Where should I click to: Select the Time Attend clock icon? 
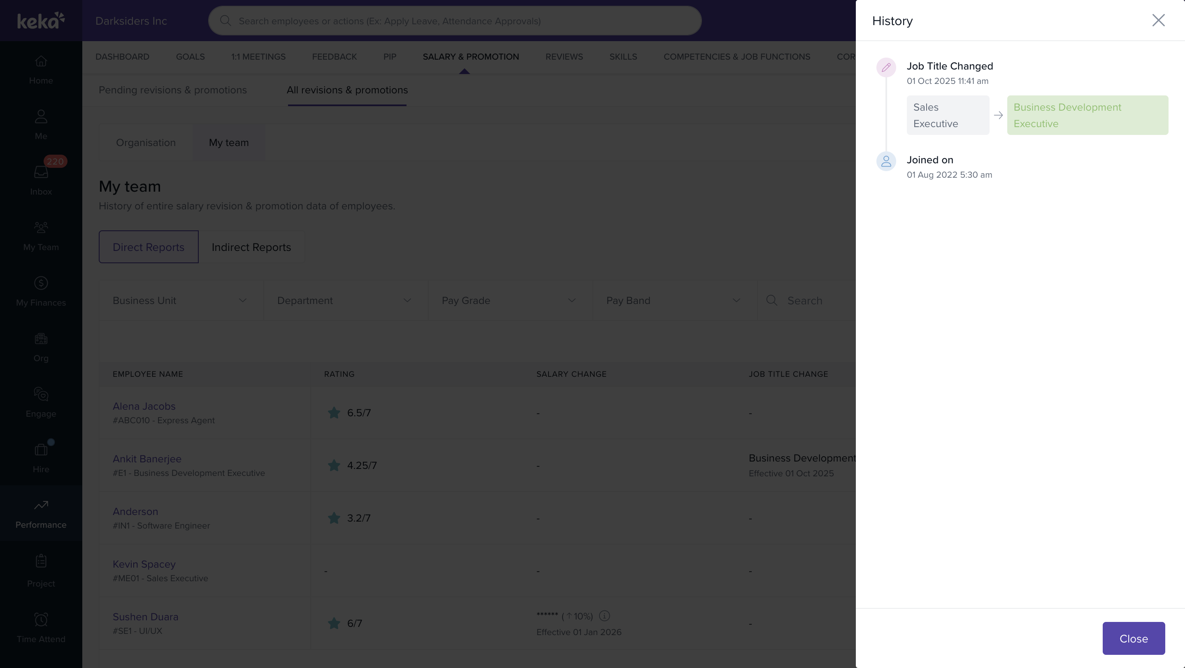click(x=41, y=620)
